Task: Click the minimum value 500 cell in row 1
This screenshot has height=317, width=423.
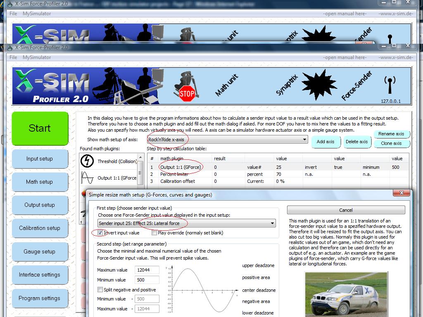Action: point(399,167)
